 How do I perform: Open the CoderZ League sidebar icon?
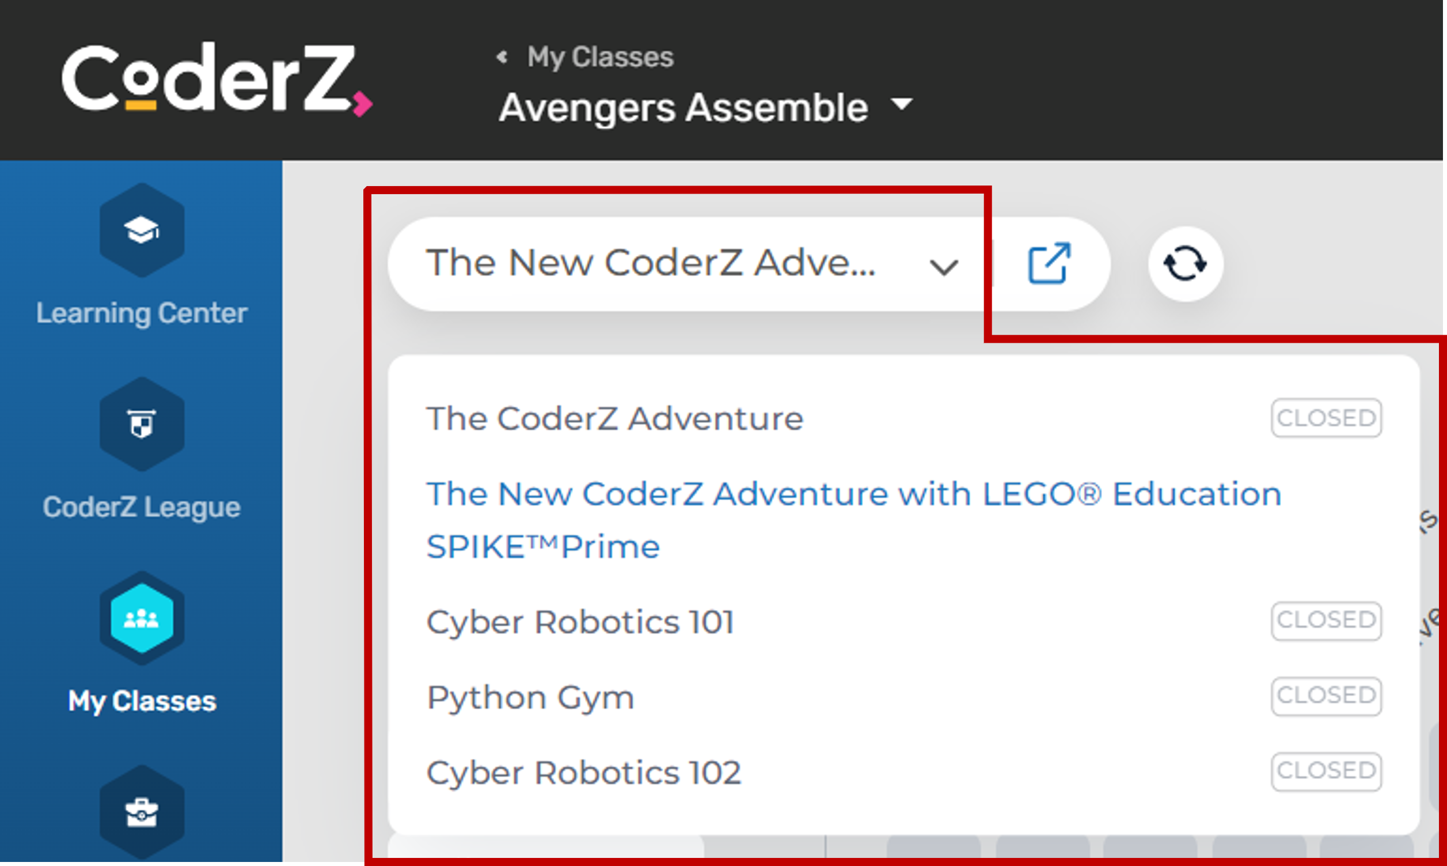[x=142, y=424]
